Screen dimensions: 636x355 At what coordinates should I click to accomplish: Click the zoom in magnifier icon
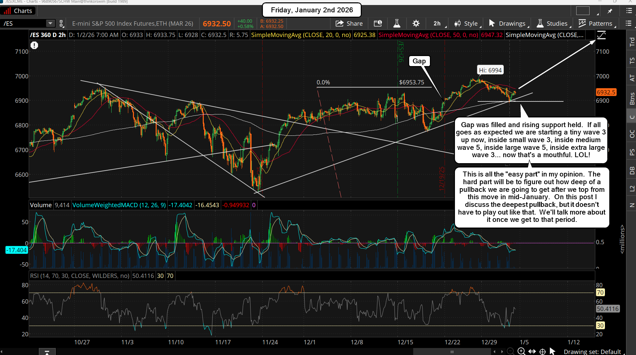coord(521,351)
